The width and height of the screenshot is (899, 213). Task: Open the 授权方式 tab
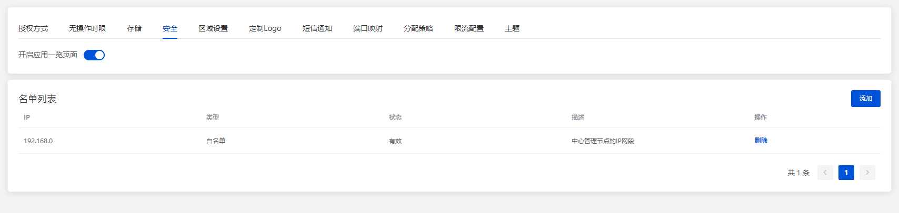pos(33,28)
